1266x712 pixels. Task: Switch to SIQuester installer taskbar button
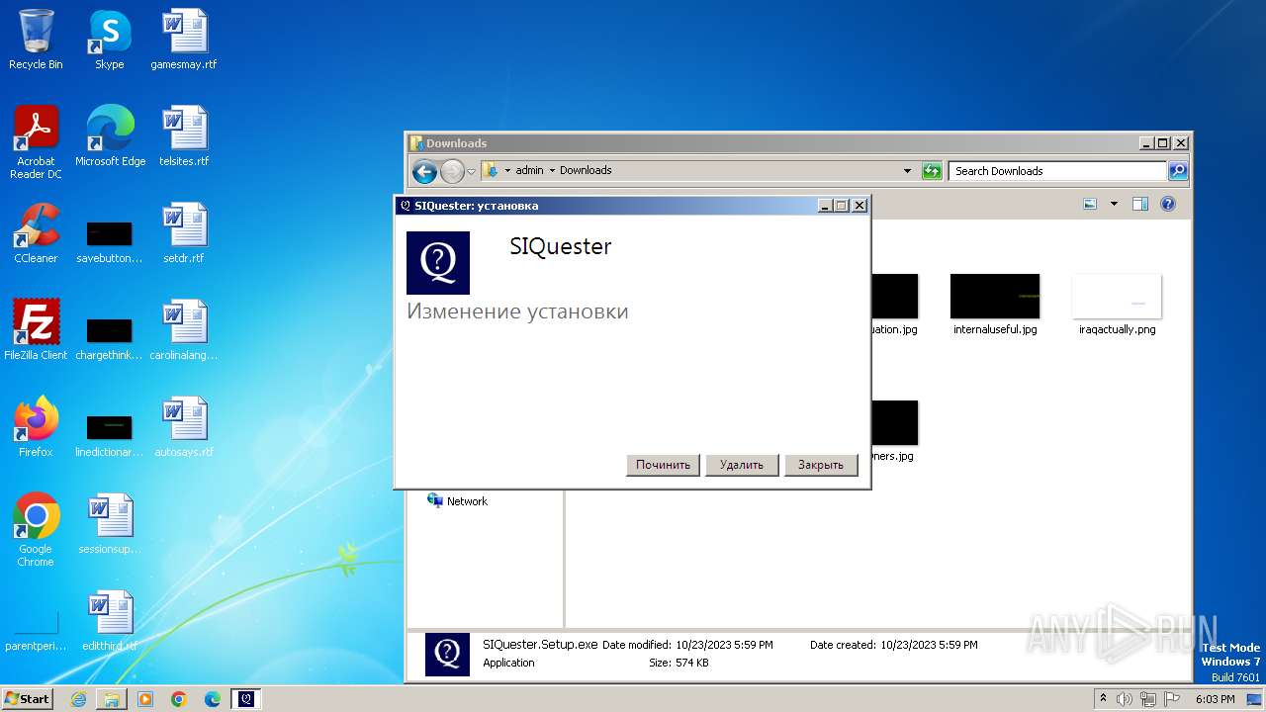coord(246,699)
